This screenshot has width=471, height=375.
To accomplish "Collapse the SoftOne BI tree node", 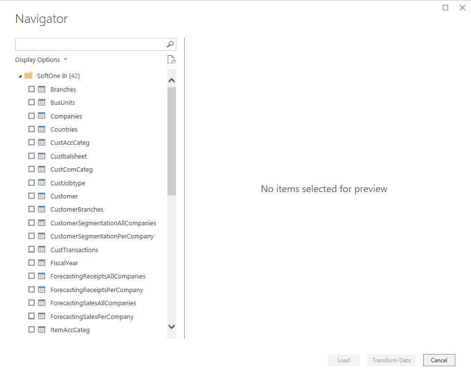I will pos(20,76).
